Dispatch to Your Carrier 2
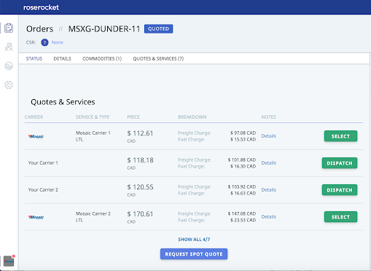Image resolution: width=371 pixels, height=271 pixels. [x=340, y=190]
